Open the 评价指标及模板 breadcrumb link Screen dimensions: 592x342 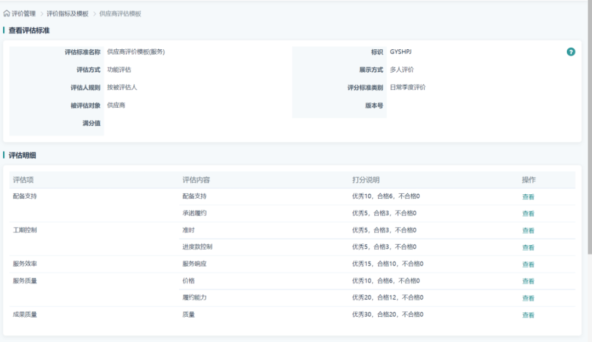[67, 14]
